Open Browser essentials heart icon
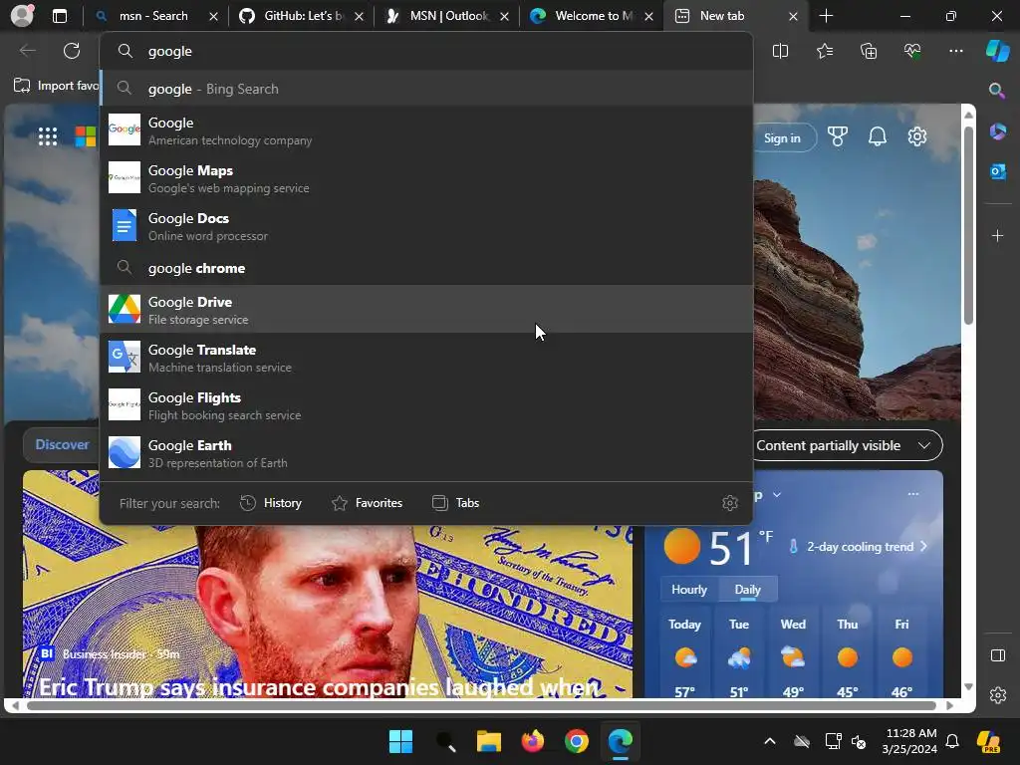 click(912, 51)
